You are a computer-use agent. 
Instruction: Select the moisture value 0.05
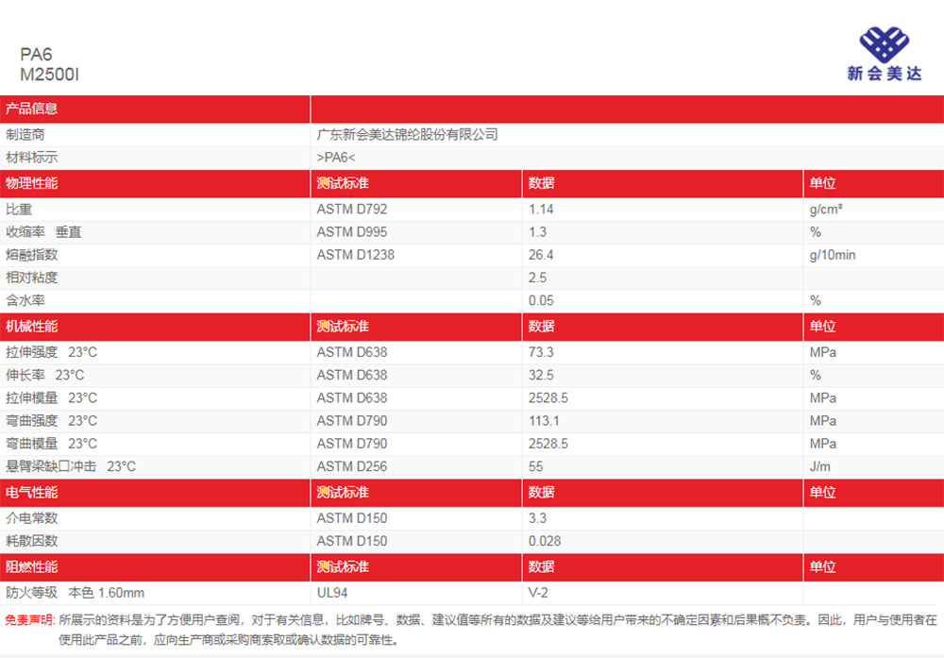[x=541, y=301]
